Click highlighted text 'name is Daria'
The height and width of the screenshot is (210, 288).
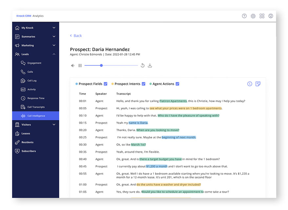pyautogui.click(x=138, y=123)
